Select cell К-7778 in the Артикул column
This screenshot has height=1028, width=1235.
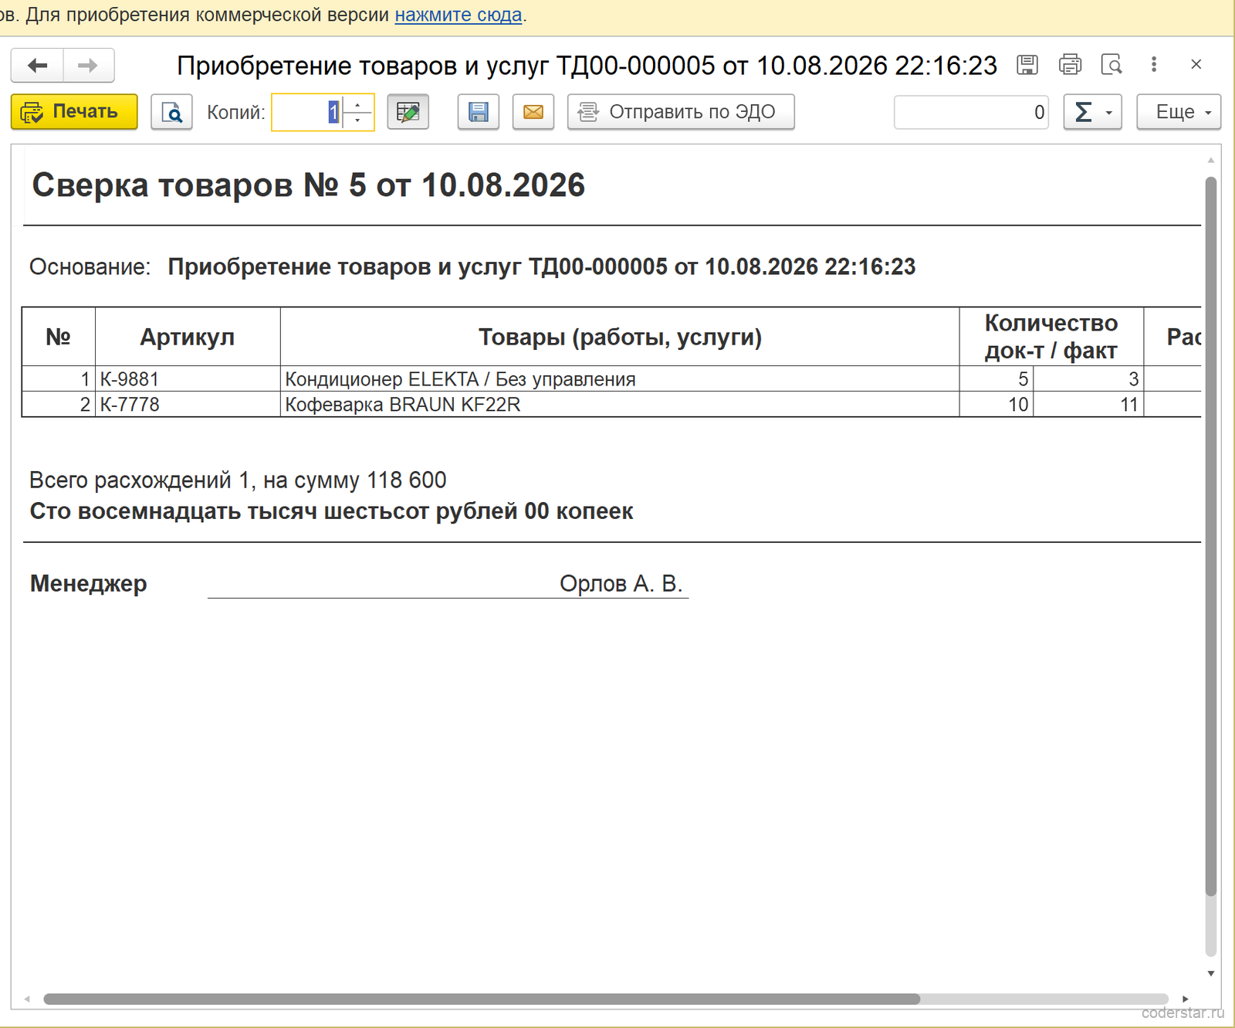[188, 405]
